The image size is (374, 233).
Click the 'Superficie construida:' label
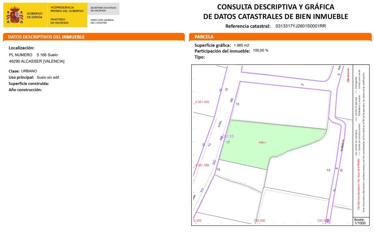click(29, 84)
